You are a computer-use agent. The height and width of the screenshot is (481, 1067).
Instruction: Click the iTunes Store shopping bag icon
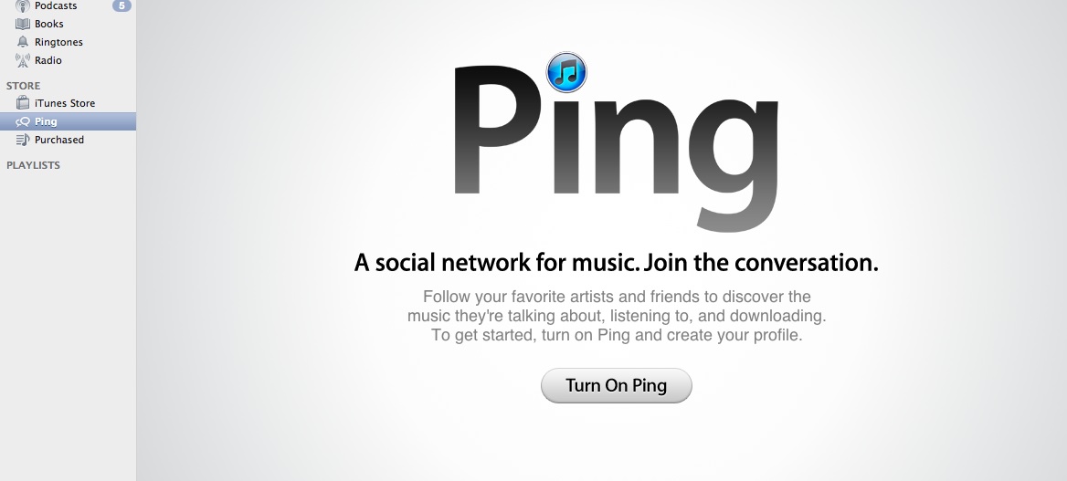coord(23,103)
